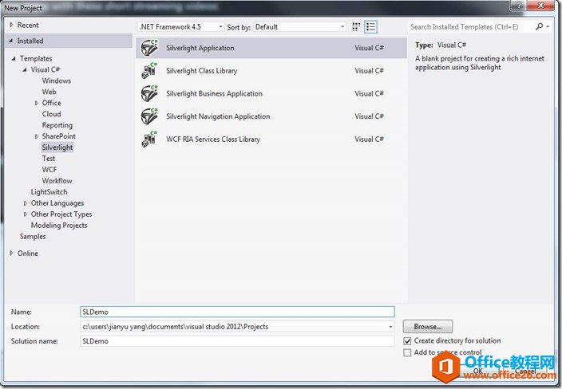Expand the Recent section

point(11,25)
